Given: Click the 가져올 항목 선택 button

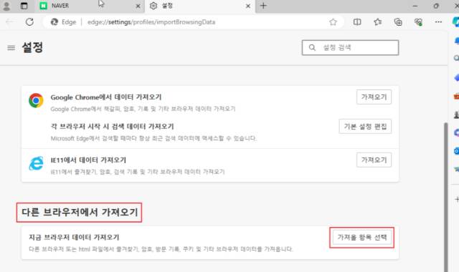Looking at the screenshot, I should [361, 237].
